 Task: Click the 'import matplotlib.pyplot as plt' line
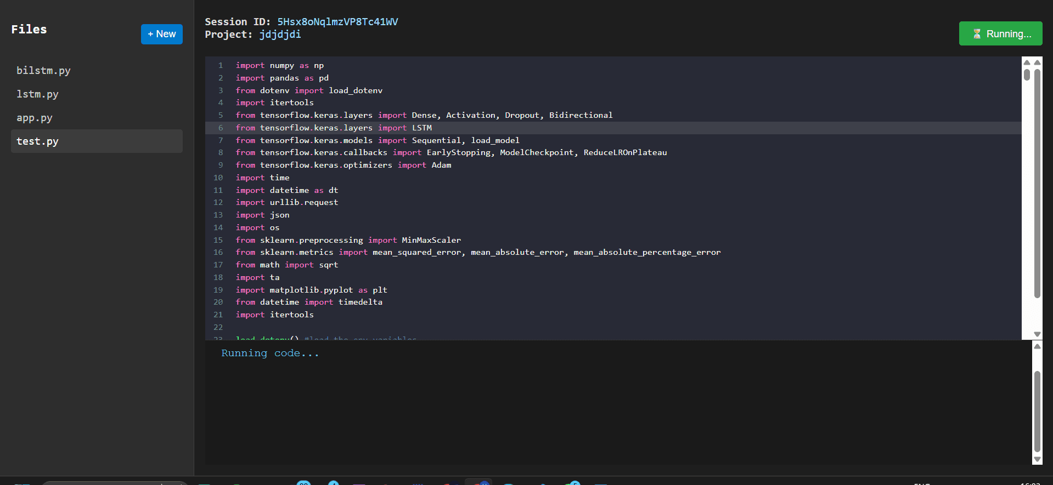tap(312, 290)
